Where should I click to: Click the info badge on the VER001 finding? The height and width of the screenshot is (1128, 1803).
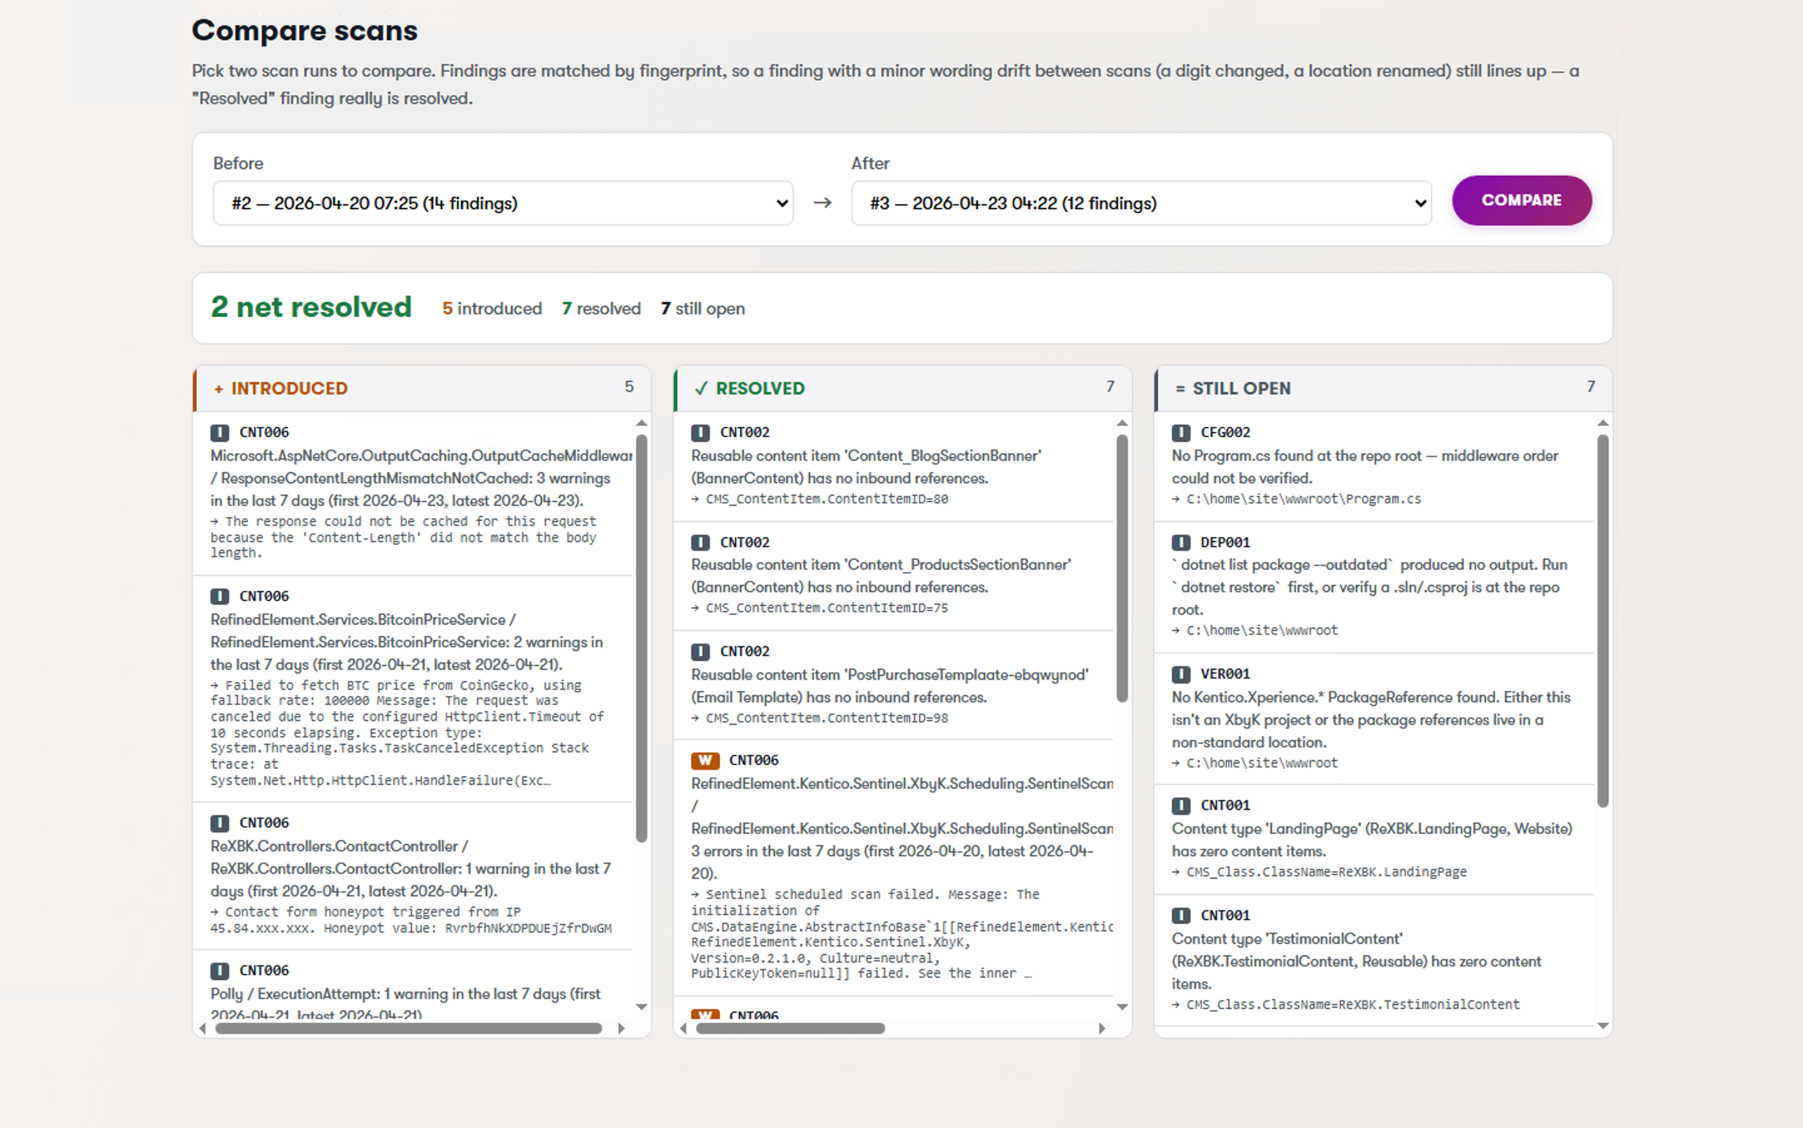(x=1181, y=674)
